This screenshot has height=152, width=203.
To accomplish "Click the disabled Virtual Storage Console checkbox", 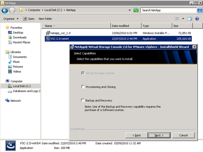I will coord(83,73).
